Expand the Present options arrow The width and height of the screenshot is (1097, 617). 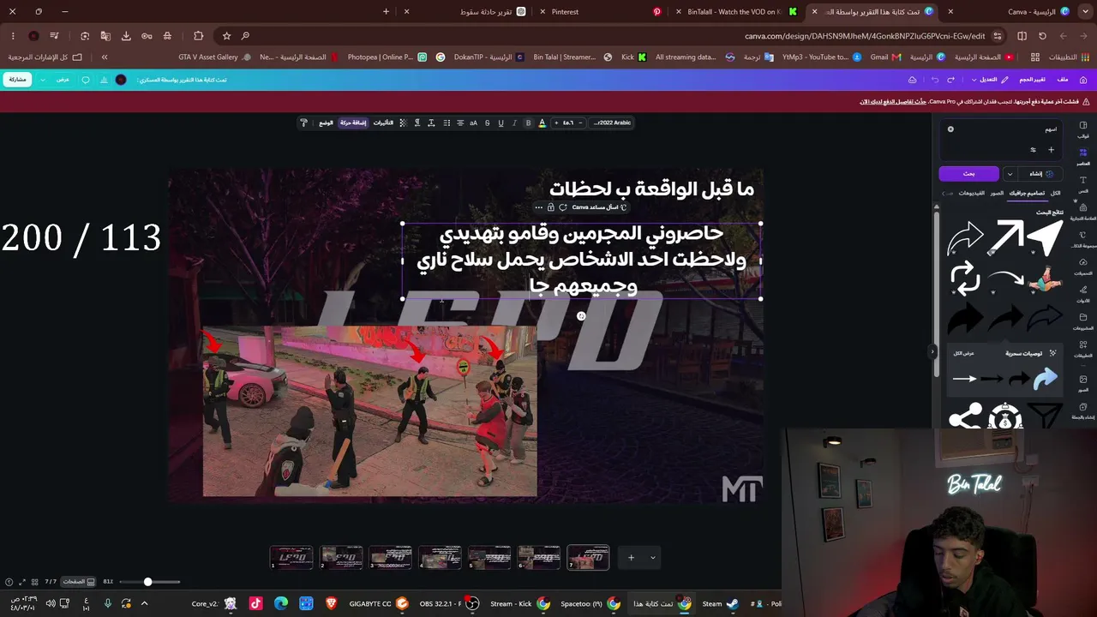(x=43, y=80)
